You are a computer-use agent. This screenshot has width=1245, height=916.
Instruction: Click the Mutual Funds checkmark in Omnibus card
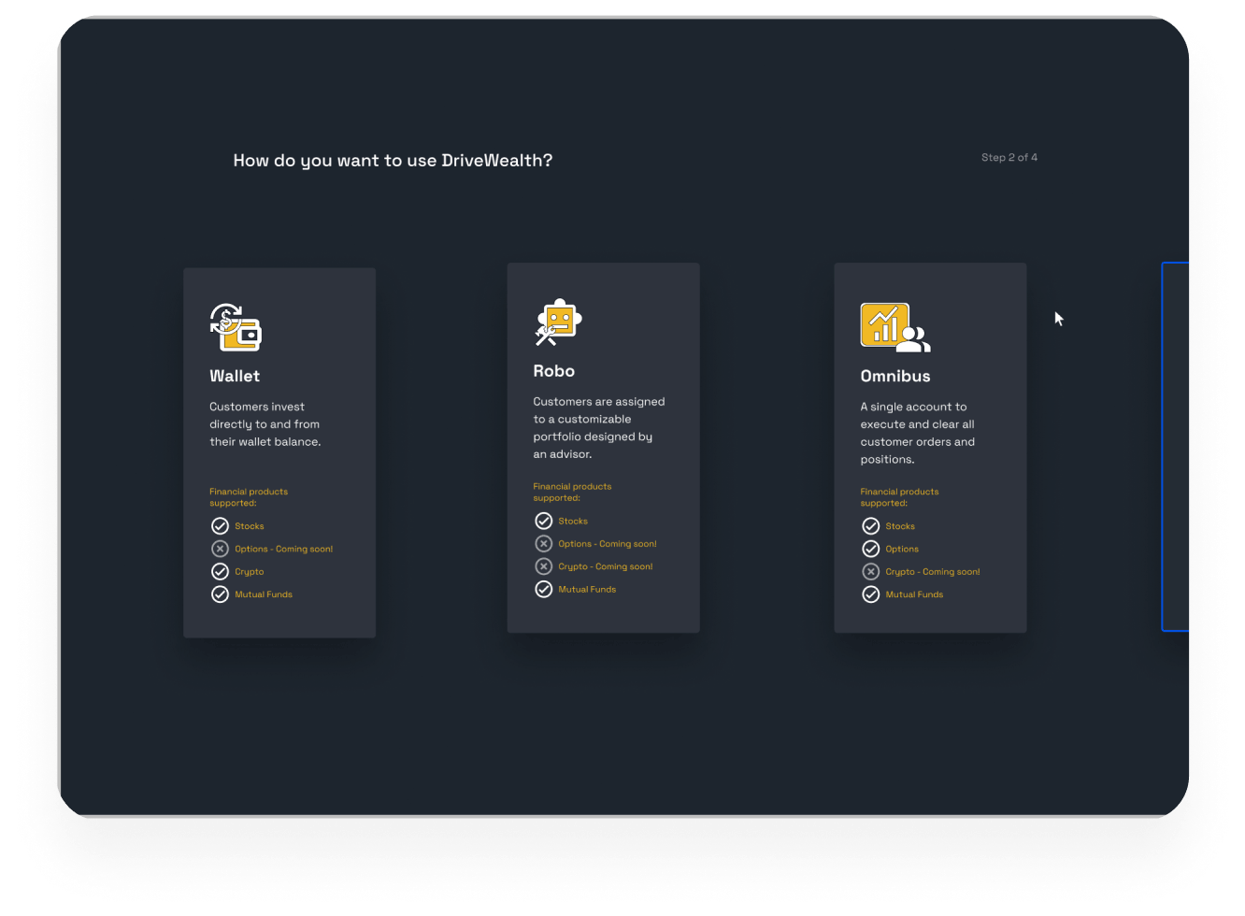870,594
